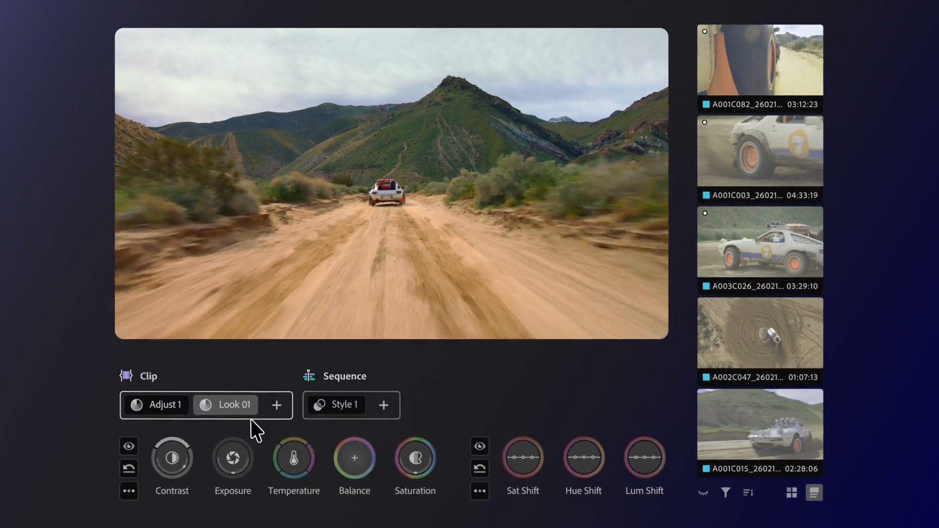Open clip controls more options menu
939x528 pixels.
click(129, 491)
